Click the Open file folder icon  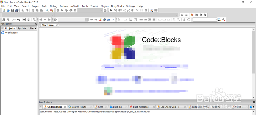[8, 10]
